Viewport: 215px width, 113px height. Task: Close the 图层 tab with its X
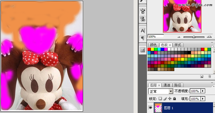pos(159,85)
